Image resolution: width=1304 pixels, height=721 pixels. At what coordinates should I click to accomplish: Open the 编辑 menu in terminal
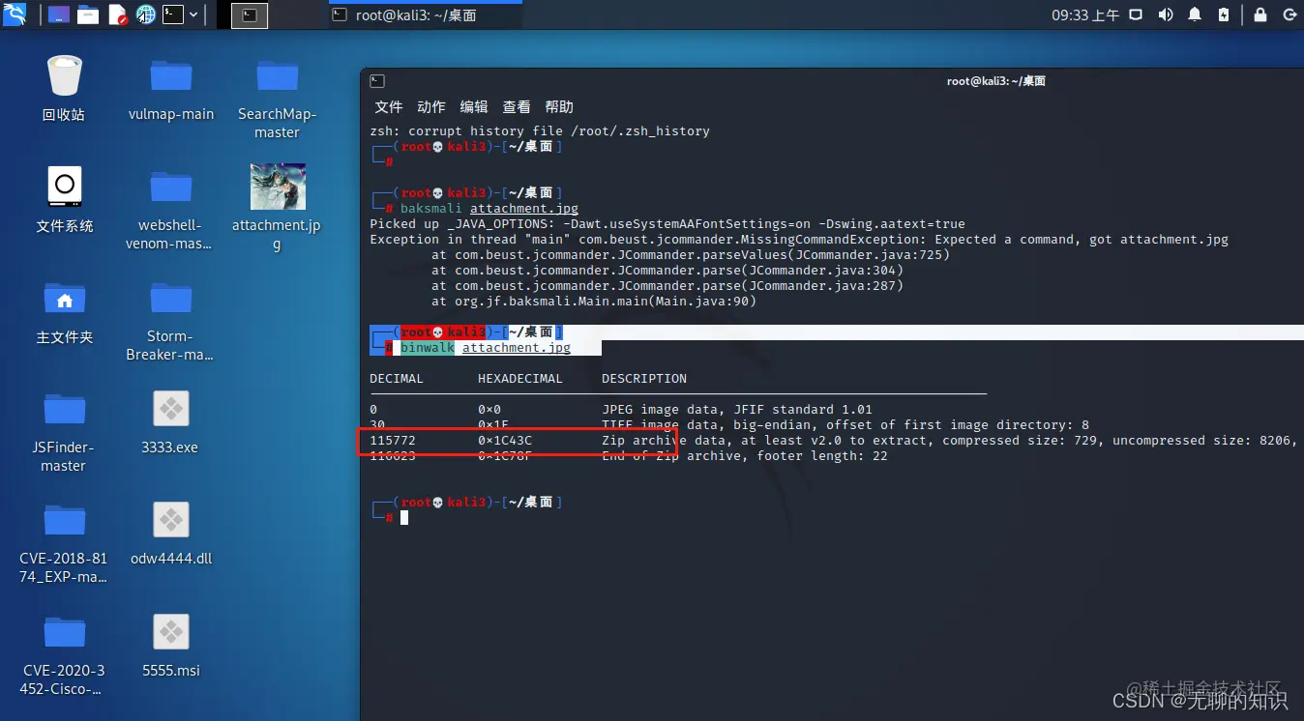(474, 107)
